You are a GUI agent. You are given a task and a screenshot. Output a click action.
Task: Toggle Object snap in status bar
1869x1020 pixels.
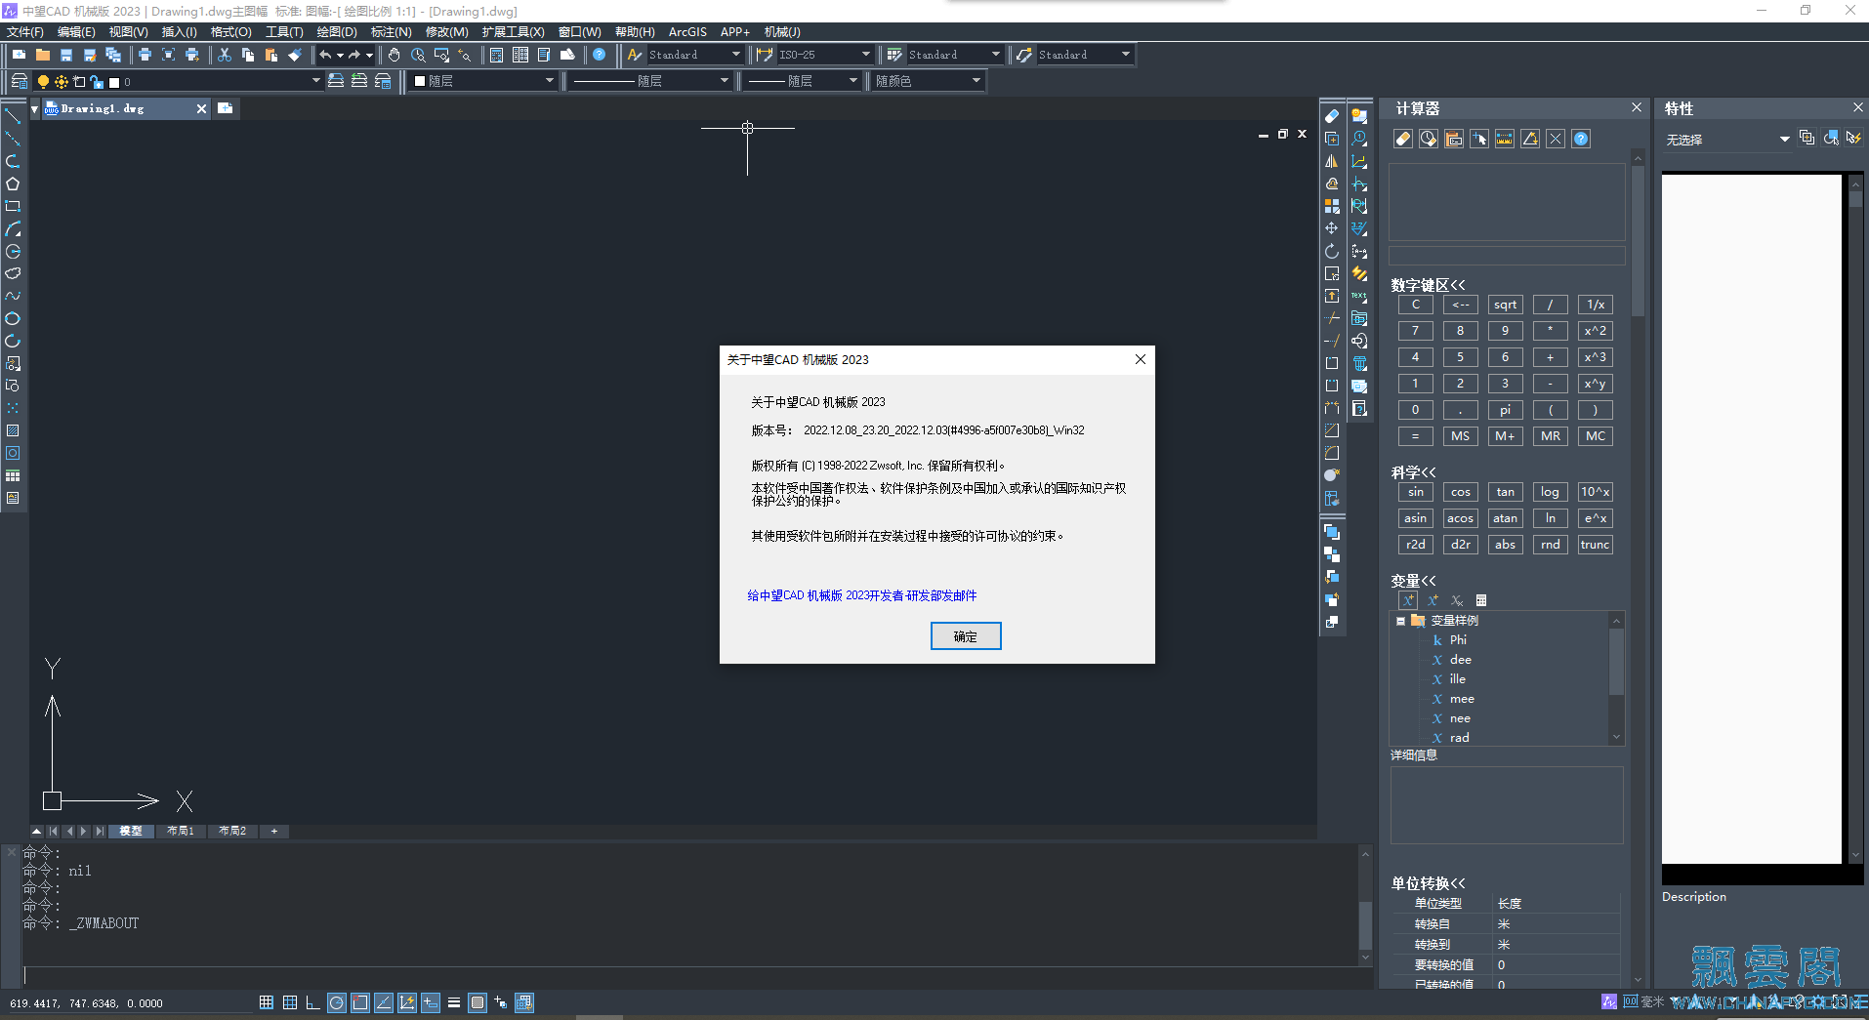(360, 1002)
